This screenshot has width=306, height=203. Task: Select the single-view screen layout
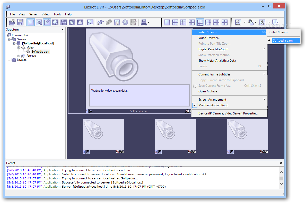tap(167, 23)
